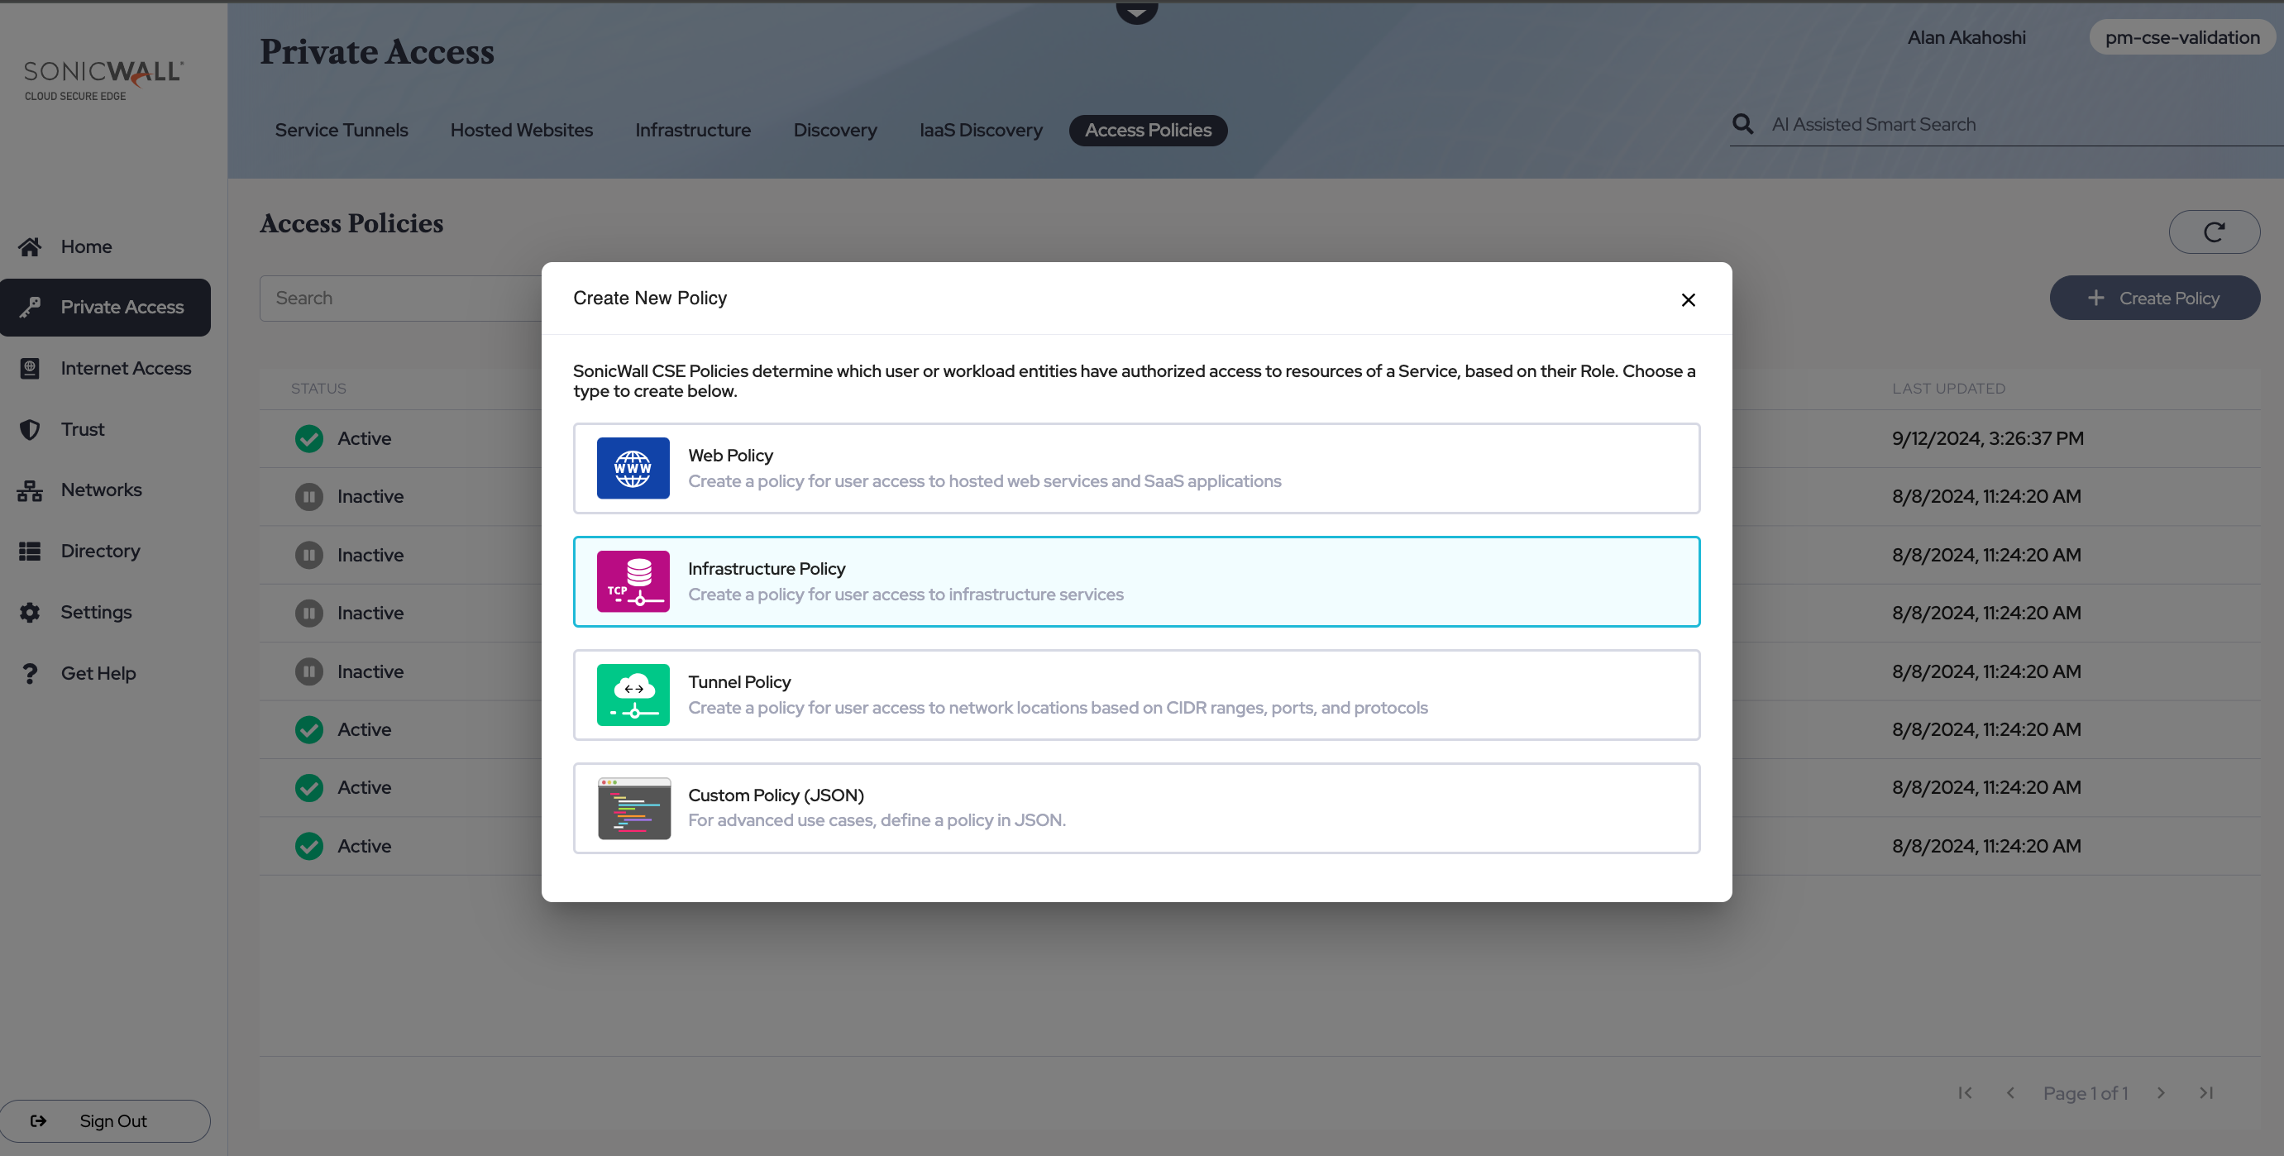This screenshot has height=1156, width=2284.
Task: Click the Infrastructure Policy TCP database icon
Action: (632, 581)
